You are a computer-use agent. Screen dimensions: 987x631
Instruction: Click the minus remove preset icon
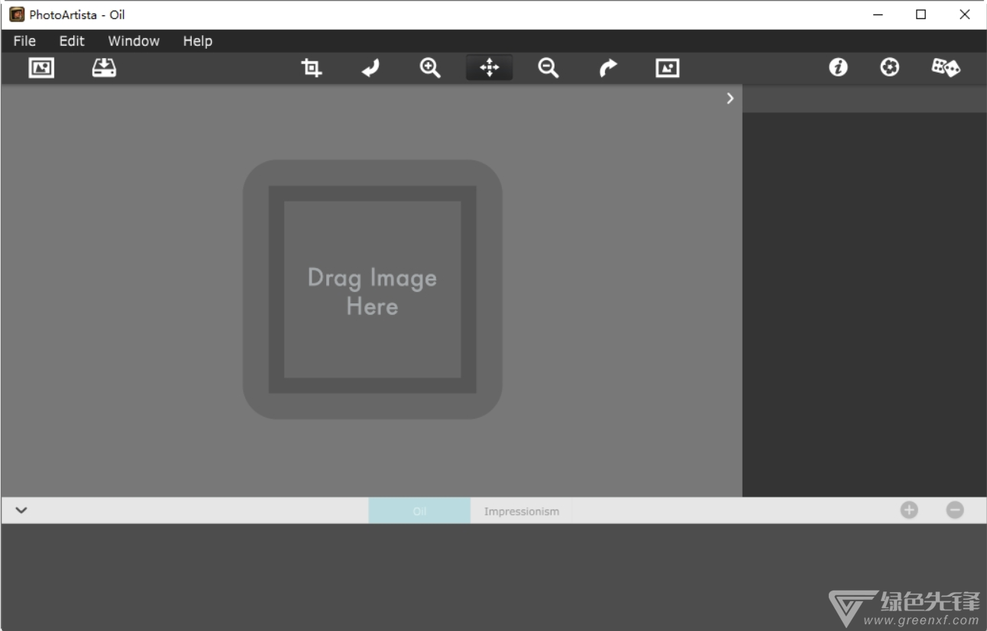click(955, 510)
